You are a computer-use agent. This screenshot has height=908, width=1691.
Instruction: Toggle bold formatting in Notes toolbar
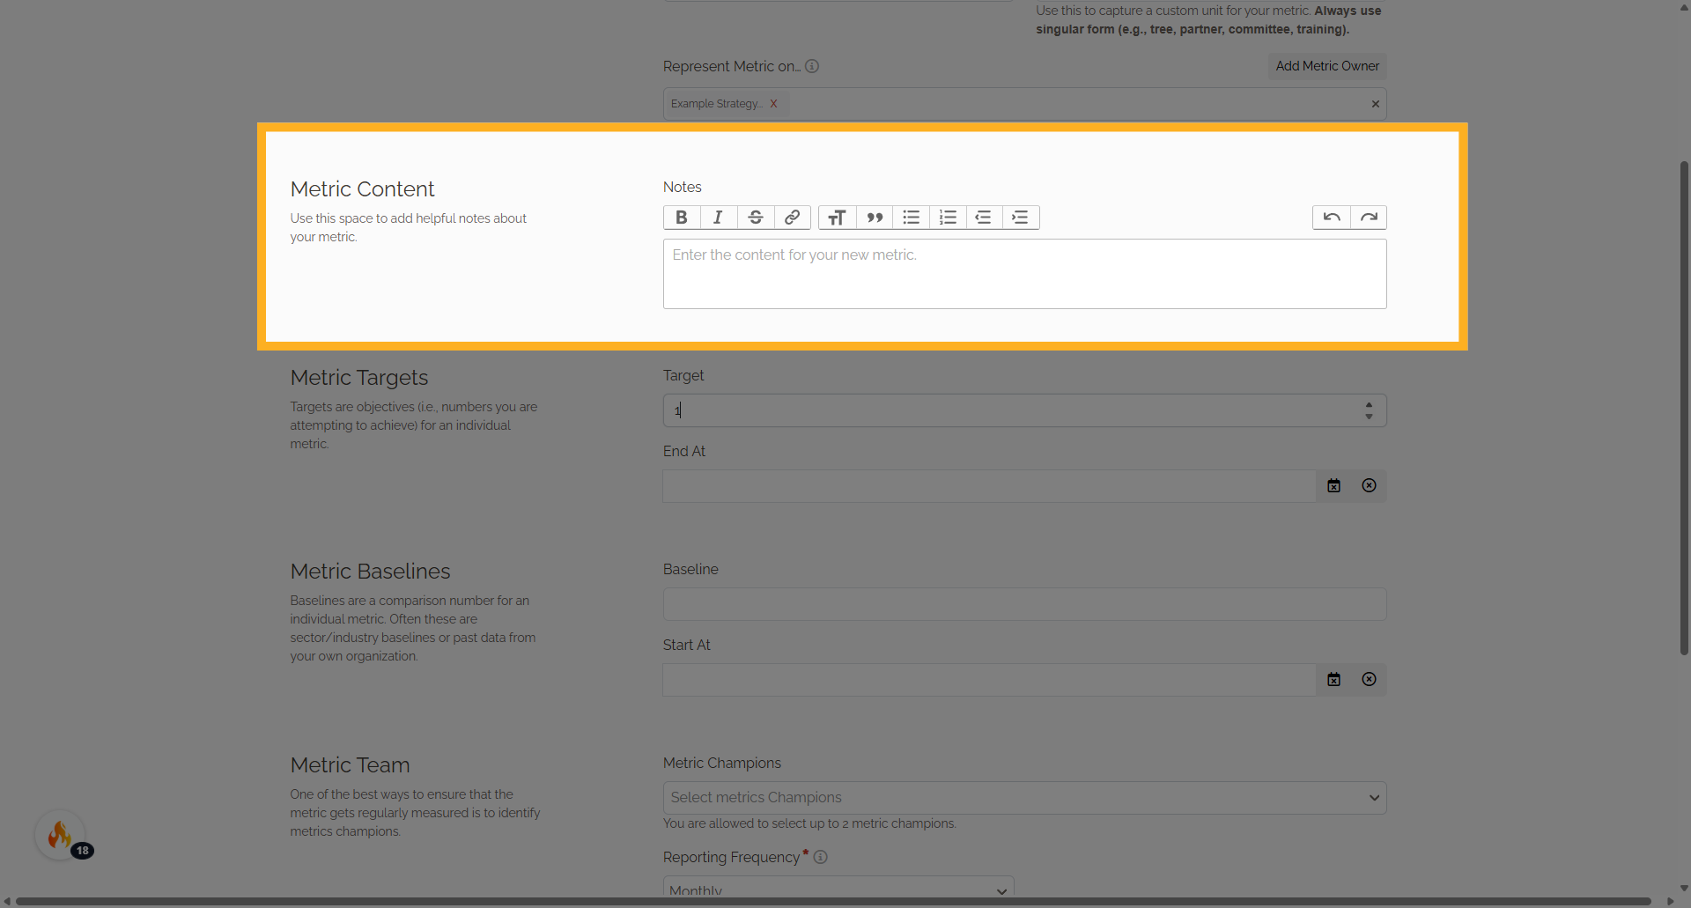click(682, 218)
